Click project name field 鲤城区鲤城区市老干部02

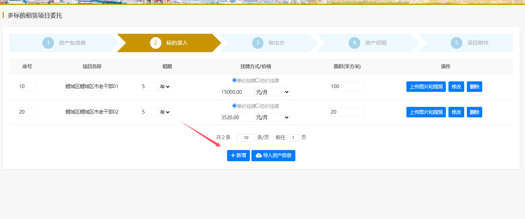click(92, 112)
